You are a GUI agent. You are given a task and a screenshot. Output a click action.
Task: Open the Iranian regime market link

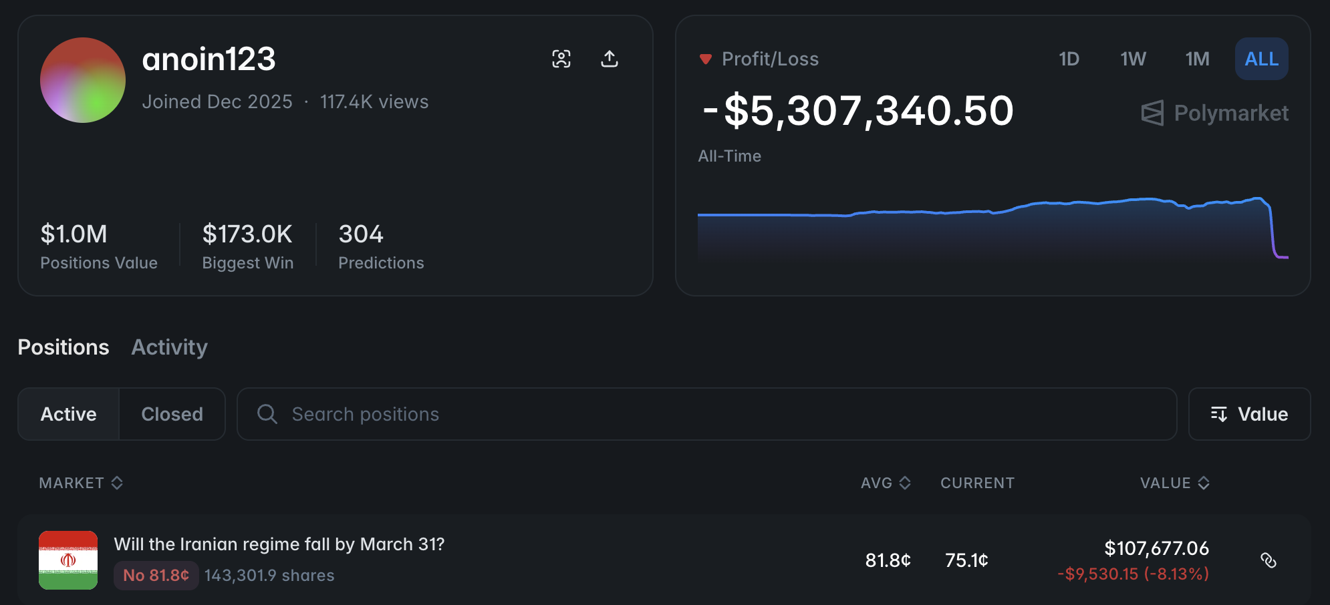(x=279, y=544)
